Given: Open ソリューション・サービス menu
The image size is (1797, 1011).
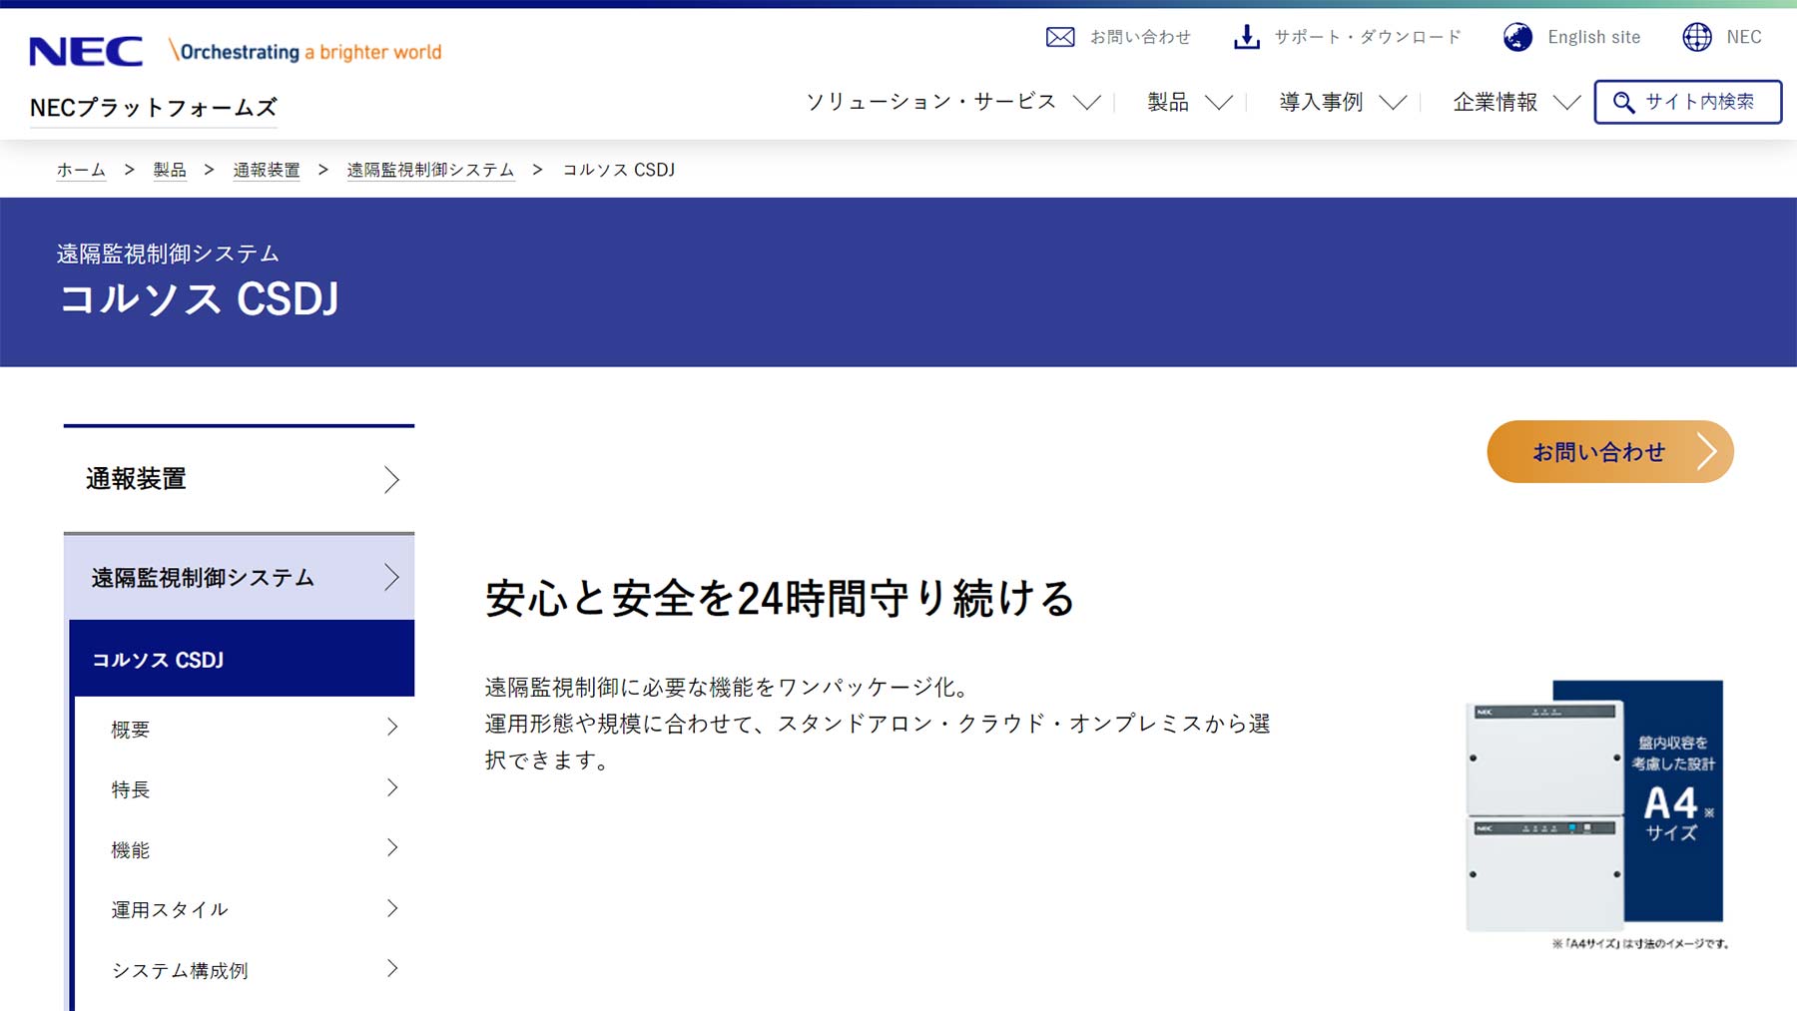Looking at the screenshot, I should coord(930,102).
